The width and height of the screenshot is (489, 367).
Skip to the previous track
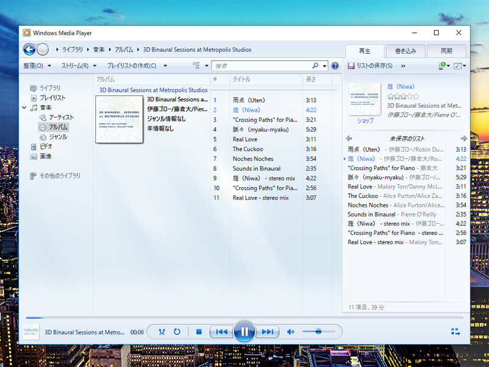(221, 332)
